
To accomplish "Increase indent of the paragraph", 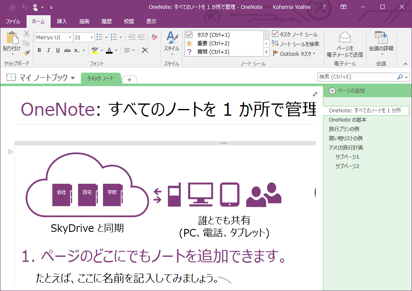I will tap(141, 37).
